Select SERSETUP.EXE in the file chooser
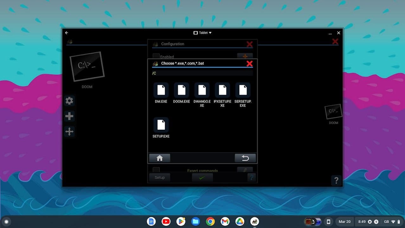405x228 pixels. click(243, 90)
